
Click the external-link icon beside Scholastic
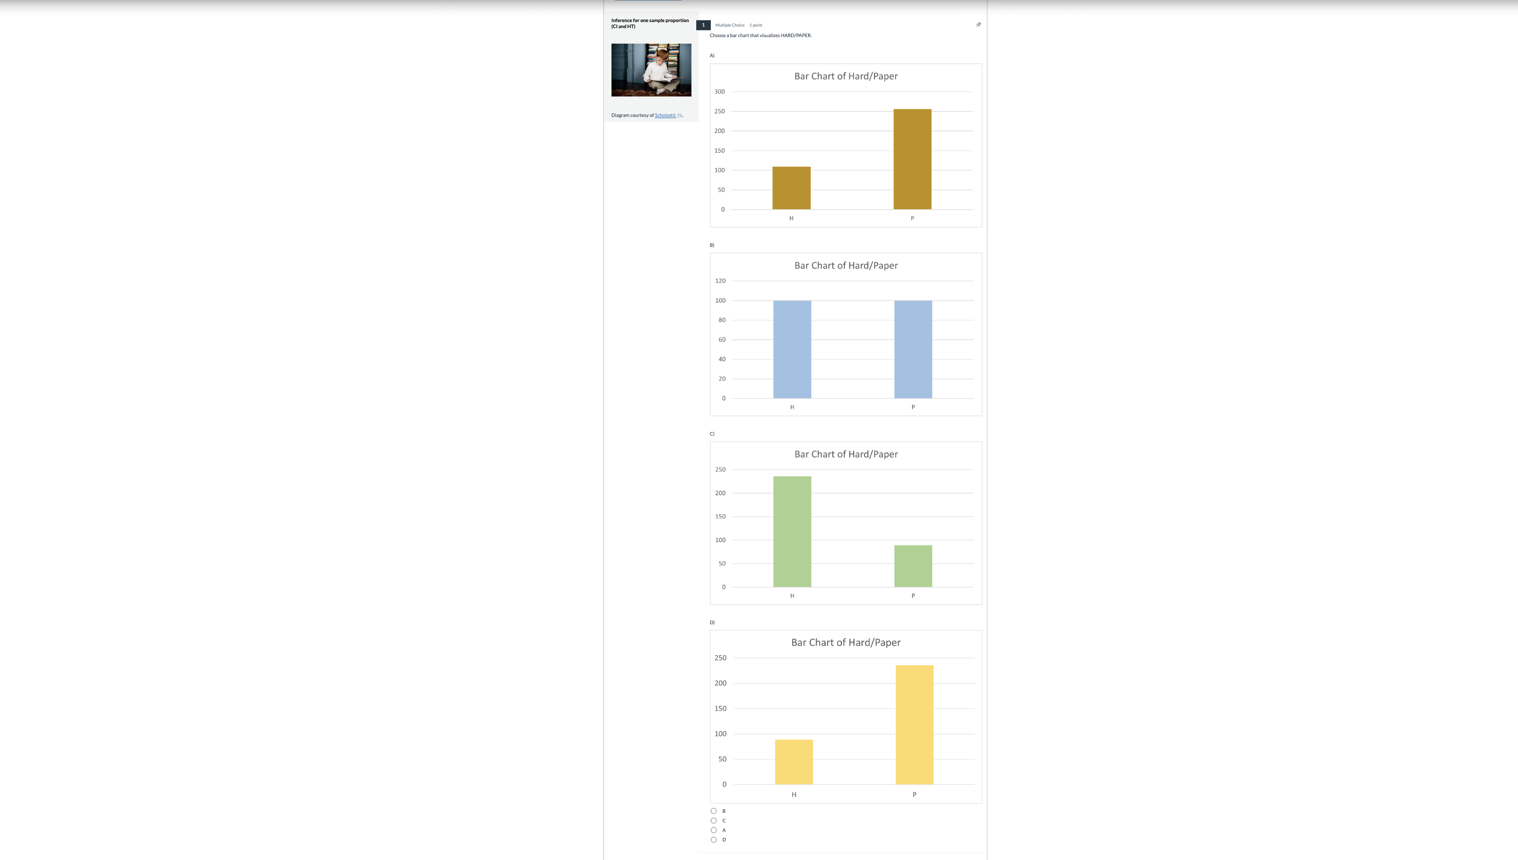coord(680,116)
